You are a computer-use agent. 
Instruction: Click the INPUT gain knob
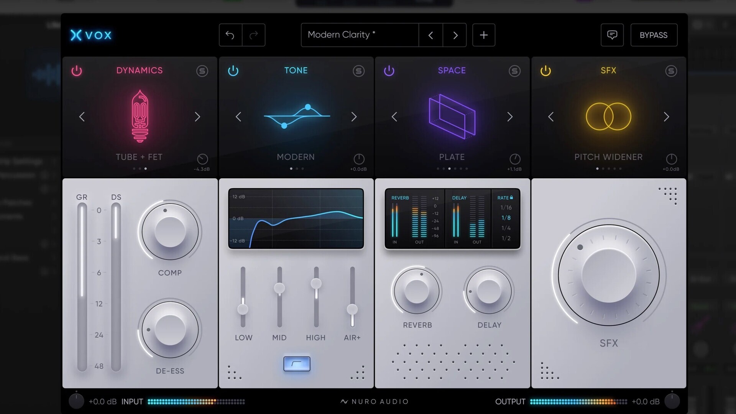pyautogui.click(x=76, y=401)
